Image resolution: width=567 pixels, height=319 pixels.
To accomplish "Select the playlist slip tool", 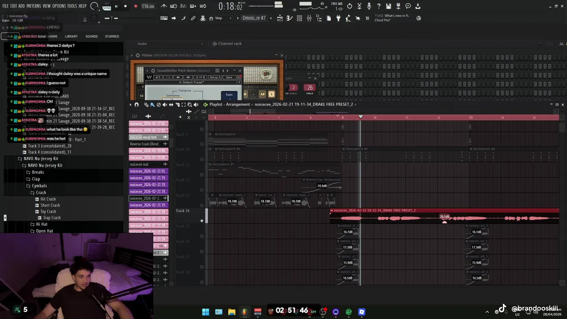I will tap(171, 105).
